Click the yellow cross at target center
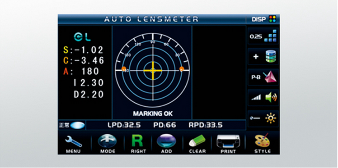This screenshot has width=338, height=168. tap(153, 70)
